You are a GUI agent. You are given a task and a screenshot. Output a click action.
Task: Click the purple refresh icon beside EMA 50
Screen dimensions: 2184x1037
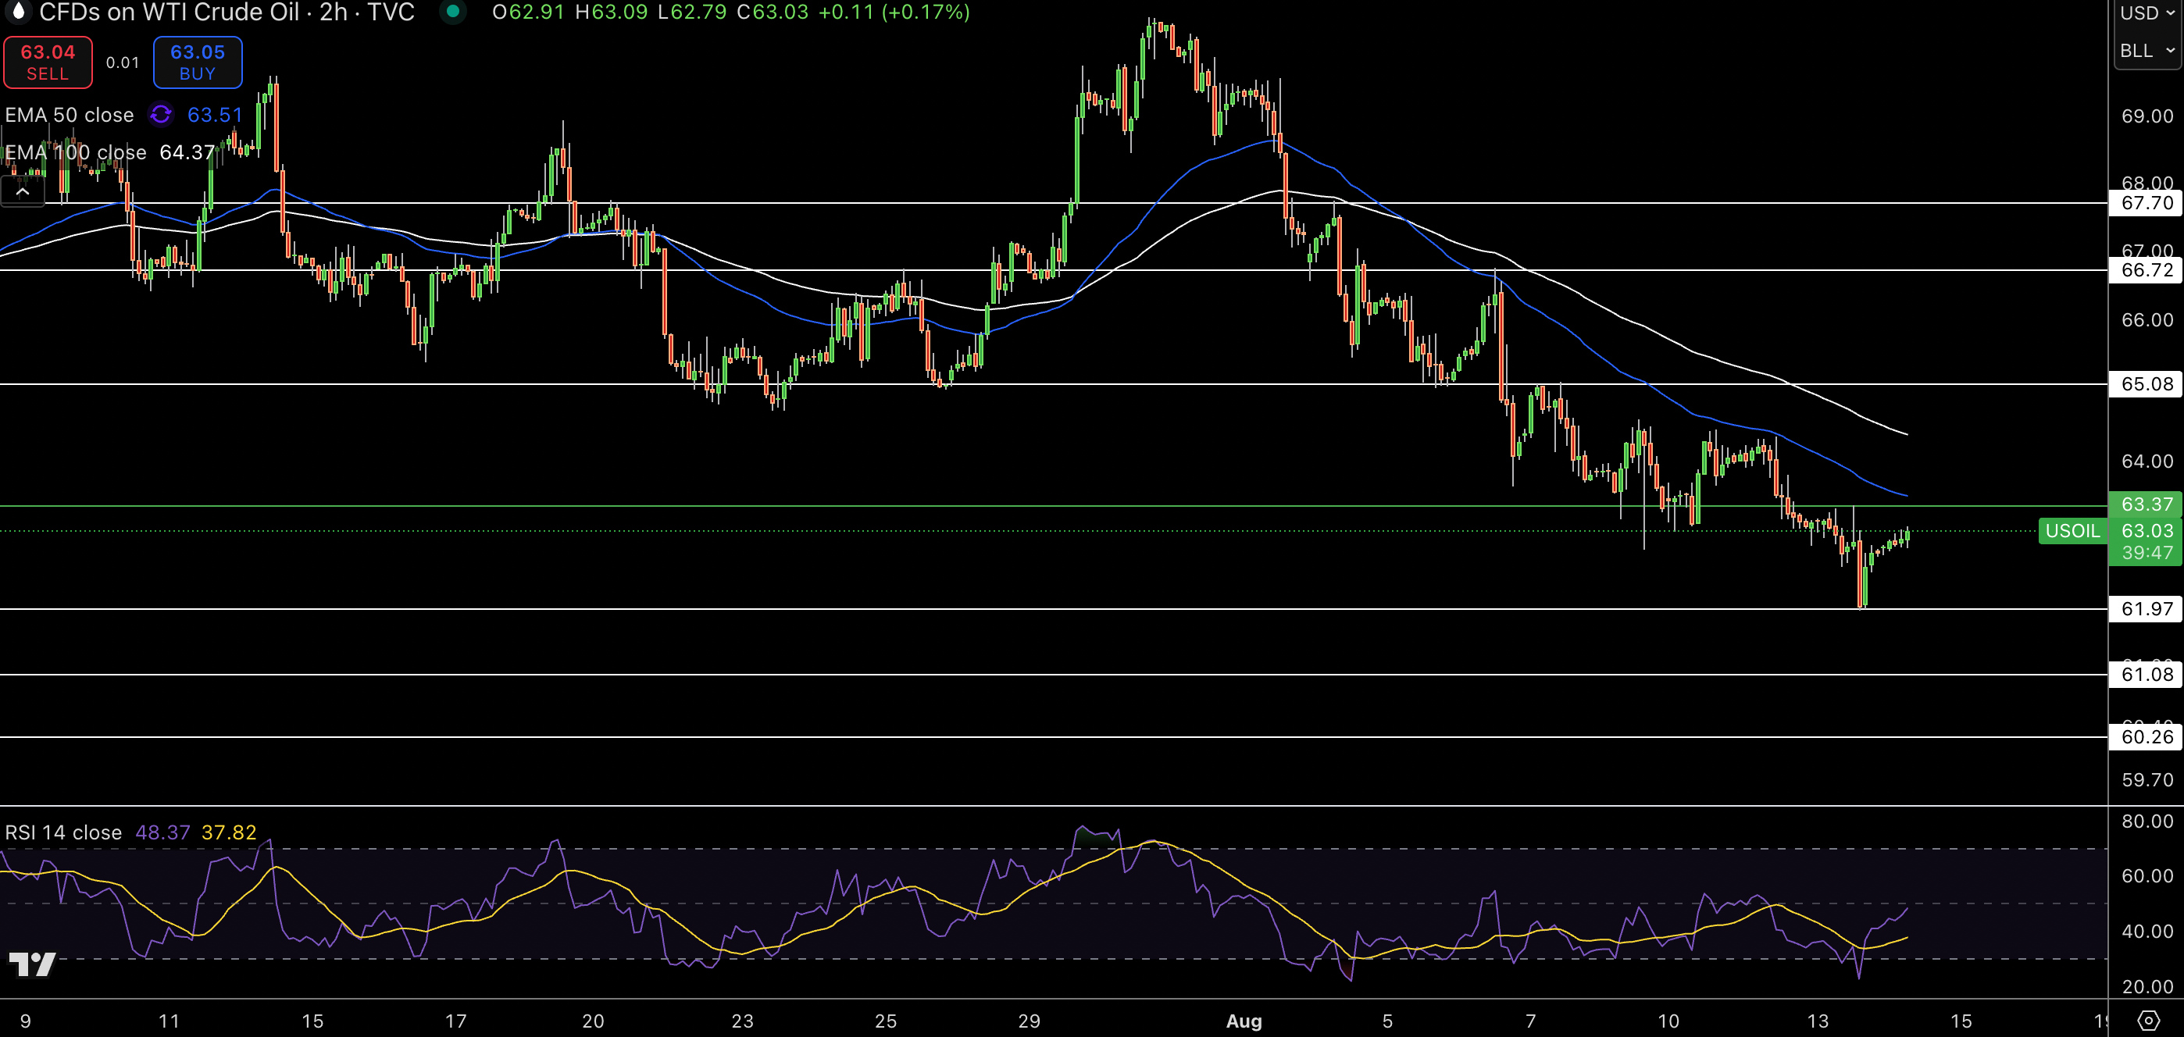point(160,114)
